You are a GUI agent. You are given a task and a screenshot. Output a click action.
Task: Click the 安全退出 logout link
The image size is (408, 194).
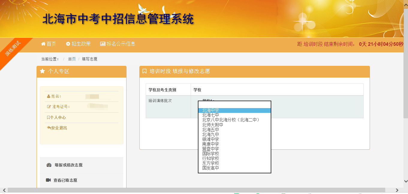(59, 128)
